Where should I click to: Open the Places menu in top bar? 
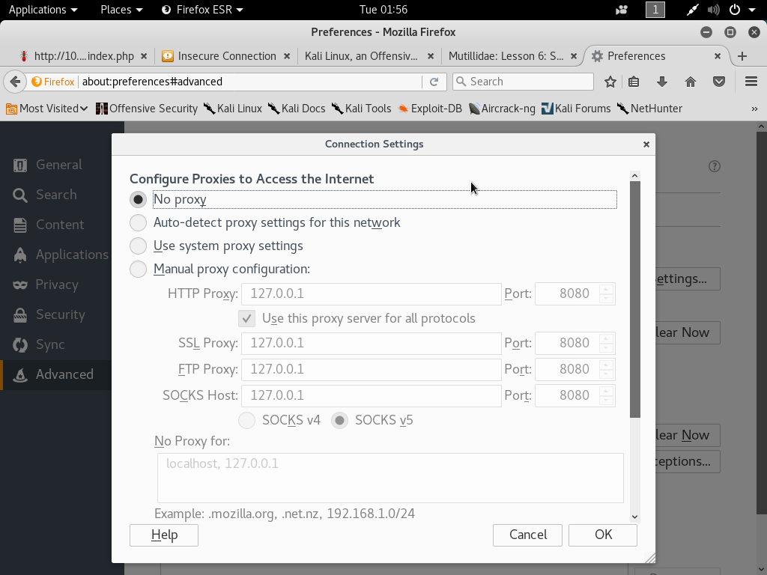pyautogui.click(x=121, y=10)
